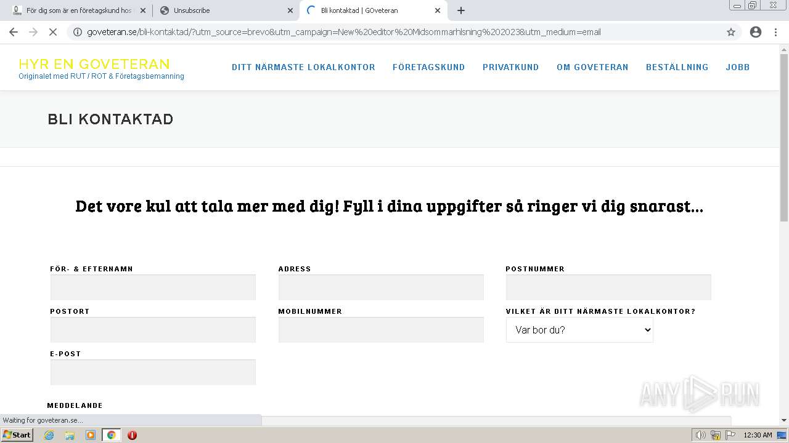This screenshot has height=443, width=789.
Task: Open the FÖRETAGSKUND menu item
Action: [x=429, y=67]
